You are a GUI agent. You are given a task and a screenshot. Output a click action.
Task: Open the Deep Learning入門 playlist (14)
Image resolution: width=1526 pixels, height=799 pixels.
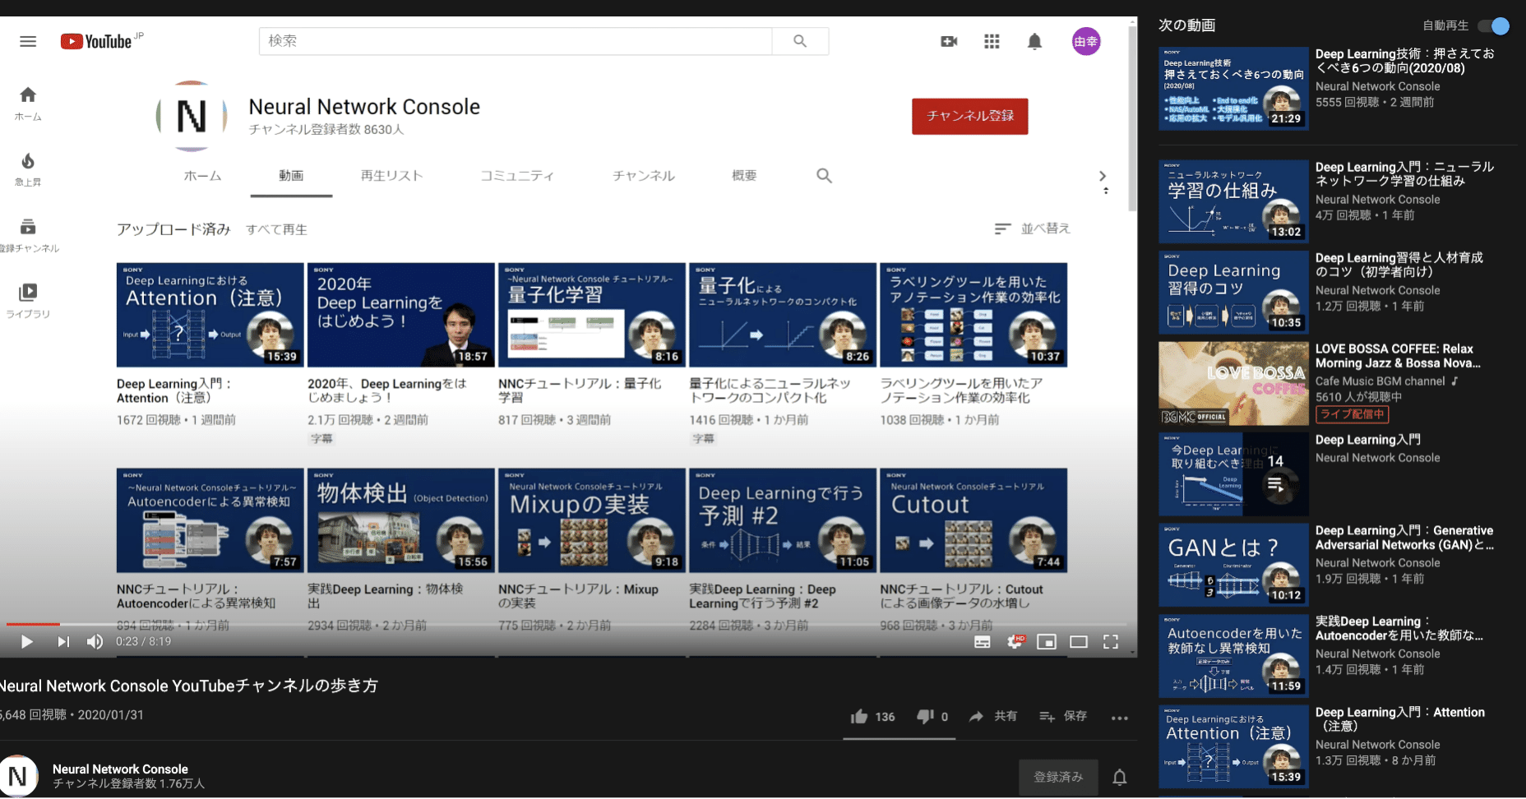pyautogui.click(x=1233, y=474)
